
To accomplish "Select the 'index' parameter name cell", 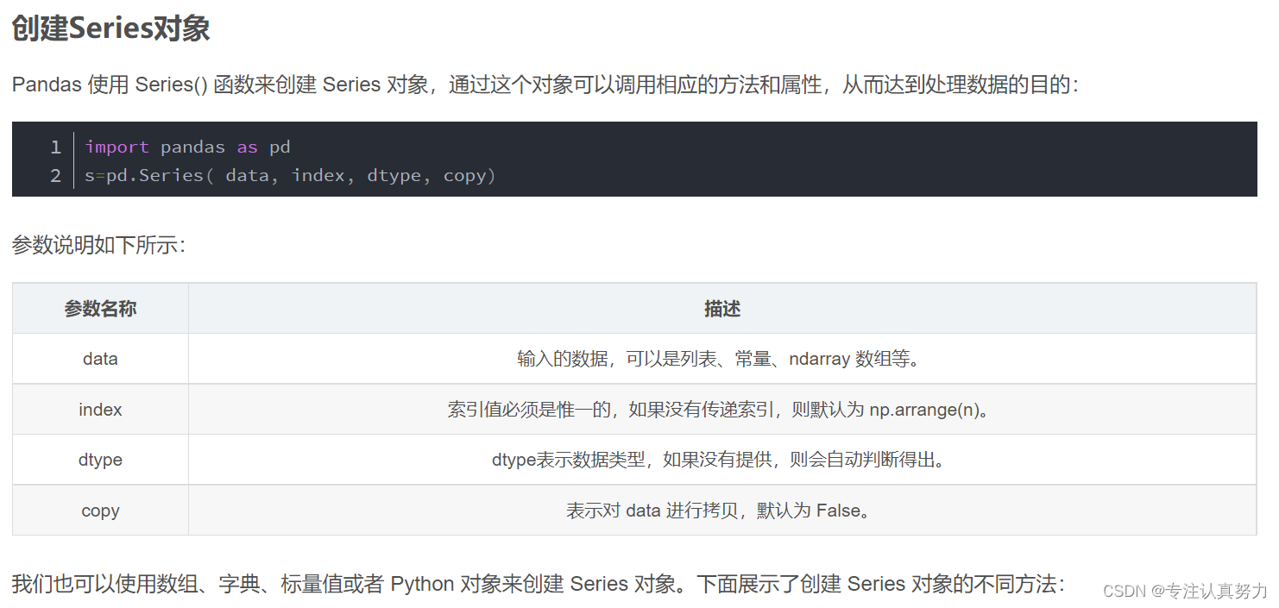I will [x=100, y=410].
